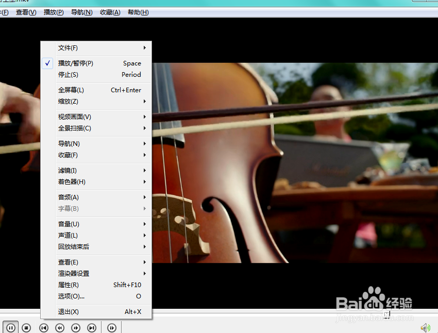This screenshot has height=333, width=438.
Task: Open 回放结束后 after-playback submenu
Action: coord(96,247)
